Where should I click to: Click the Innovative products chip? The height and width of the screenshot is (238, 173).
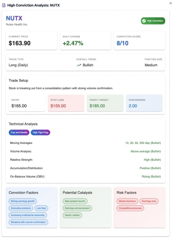pyautogui.click(x=21, y=208)
